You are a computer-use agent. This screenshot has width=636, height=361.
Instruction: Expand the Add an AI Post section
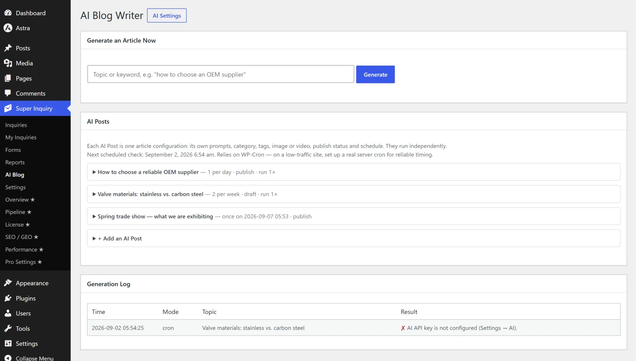click(353, 239)
